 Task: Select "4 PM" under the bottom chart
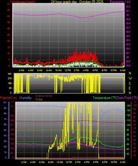tap(87, 162)
